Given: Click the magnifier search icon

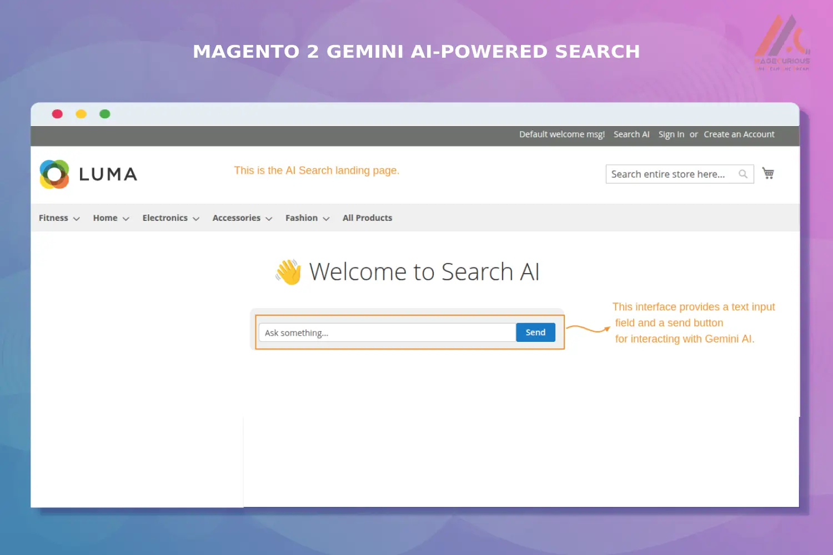Looking at the screenshot, I should [x=743, y=174].
